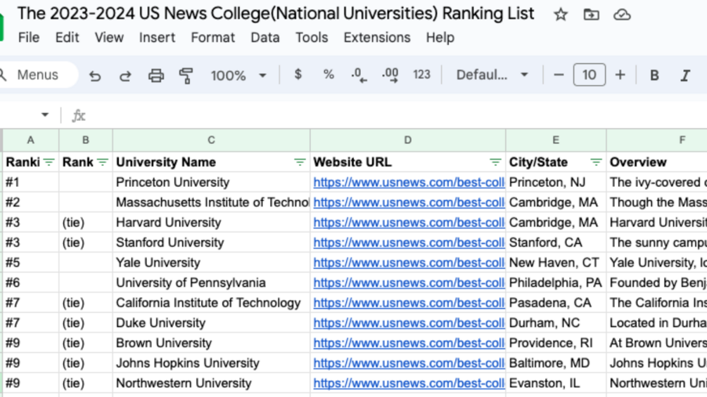Activate the paint format tool
The width and height of the screenshot is (707, 397).
pos(186,75)
